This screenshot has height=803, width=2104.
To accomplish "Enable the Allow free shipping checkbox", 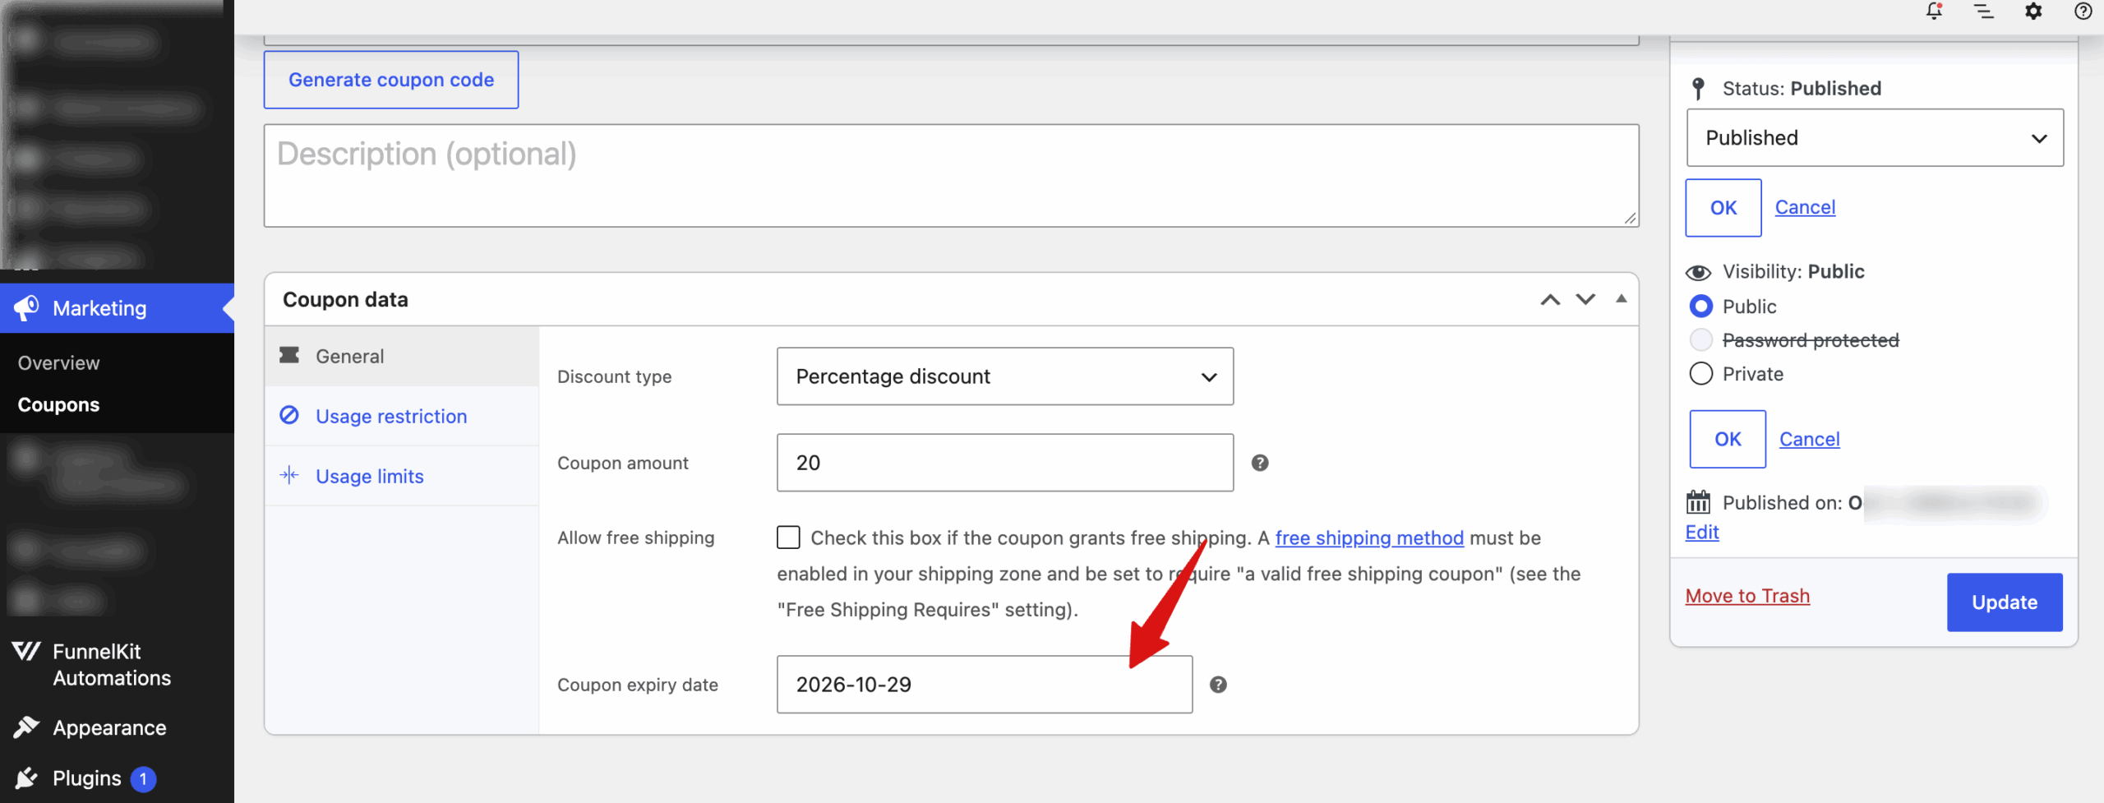I will [788, 538].
